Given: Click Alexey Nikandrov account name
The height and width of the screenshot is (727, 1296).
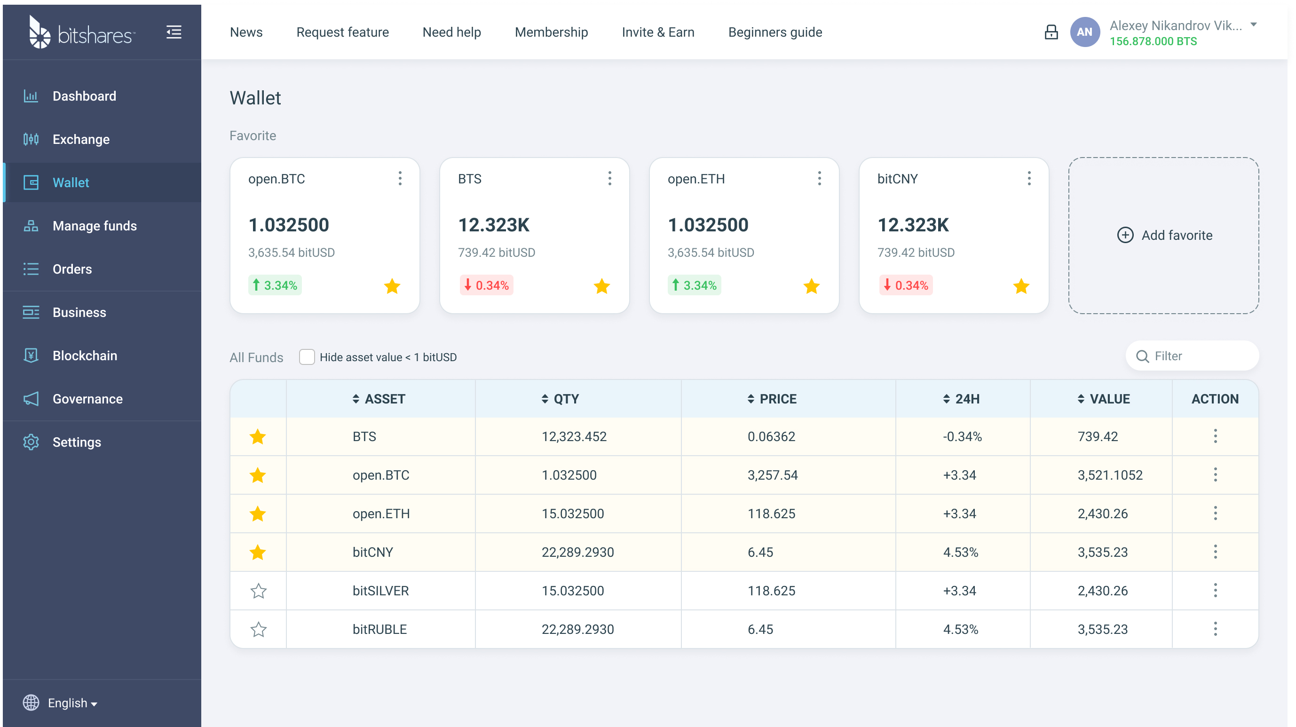Looking at the screenshot, I should (1176, 26).
